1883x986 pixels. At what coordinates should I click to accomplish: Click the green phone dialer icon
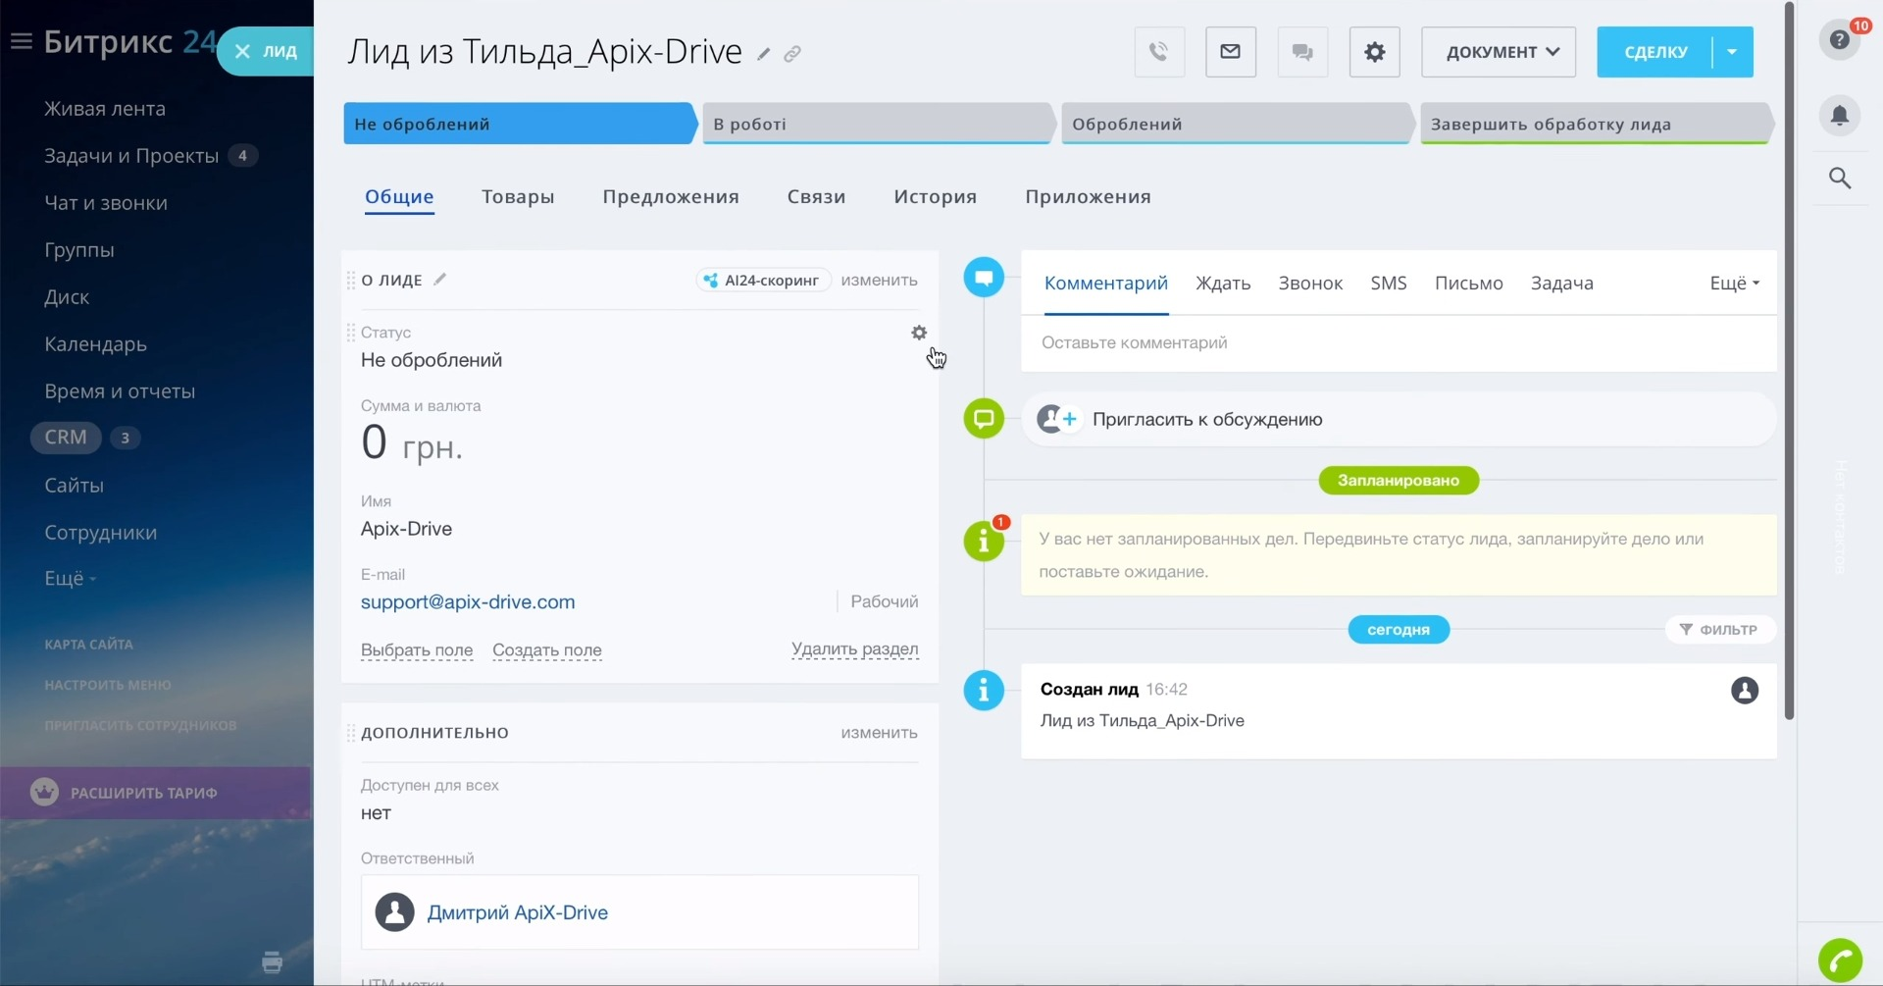[1840, 960]
